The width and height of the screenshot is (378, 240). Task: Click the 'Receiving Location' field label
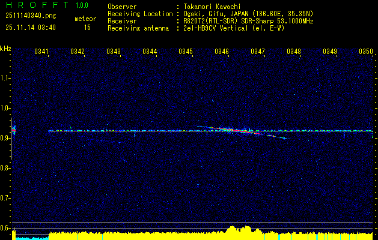coord(140,14)
